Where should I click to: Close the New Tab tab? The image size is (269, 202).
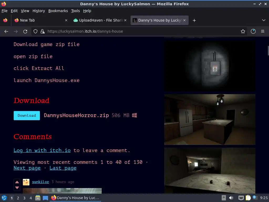click(66, 20)
